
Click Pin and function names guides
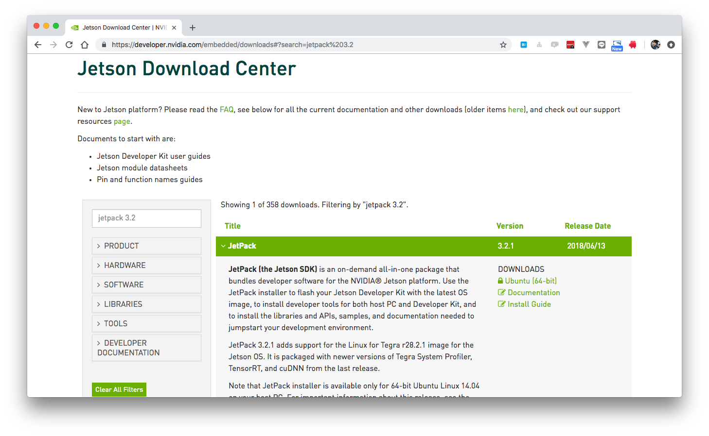click(150, 180)
